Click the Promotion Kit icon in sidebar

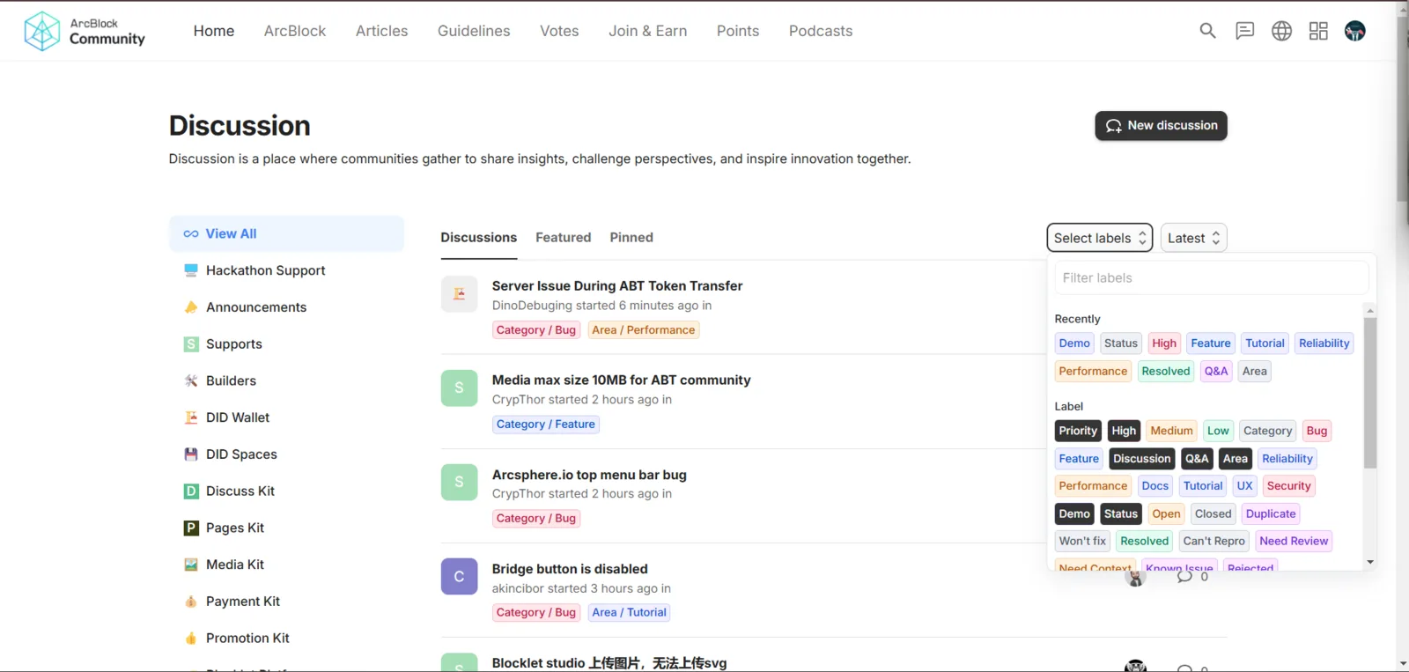[191, 639]
